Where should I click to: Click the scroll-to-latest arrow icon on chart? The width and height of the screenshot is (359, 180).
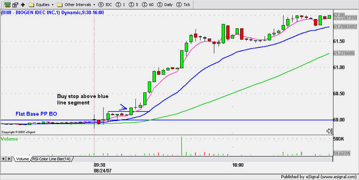click(x=329, y=131)
